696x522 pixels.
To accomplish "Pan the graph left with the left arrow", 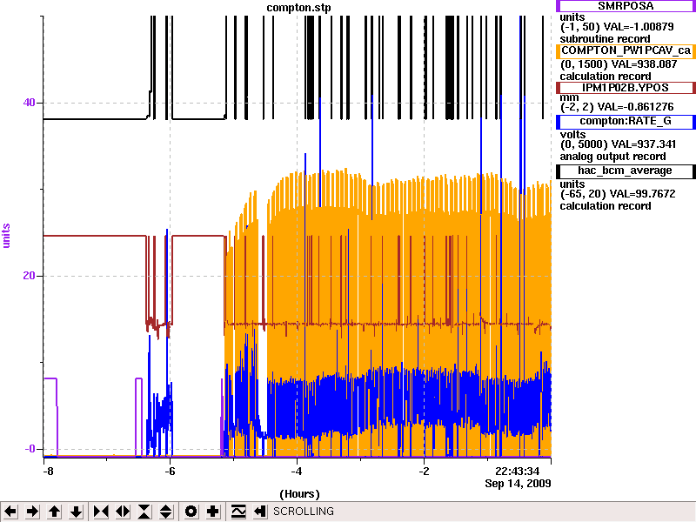I will [x=10, y=512].
